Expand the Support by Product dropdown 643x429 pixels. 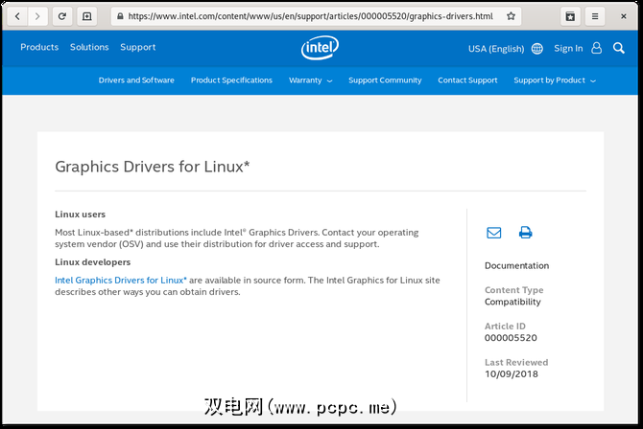point(555,80)
